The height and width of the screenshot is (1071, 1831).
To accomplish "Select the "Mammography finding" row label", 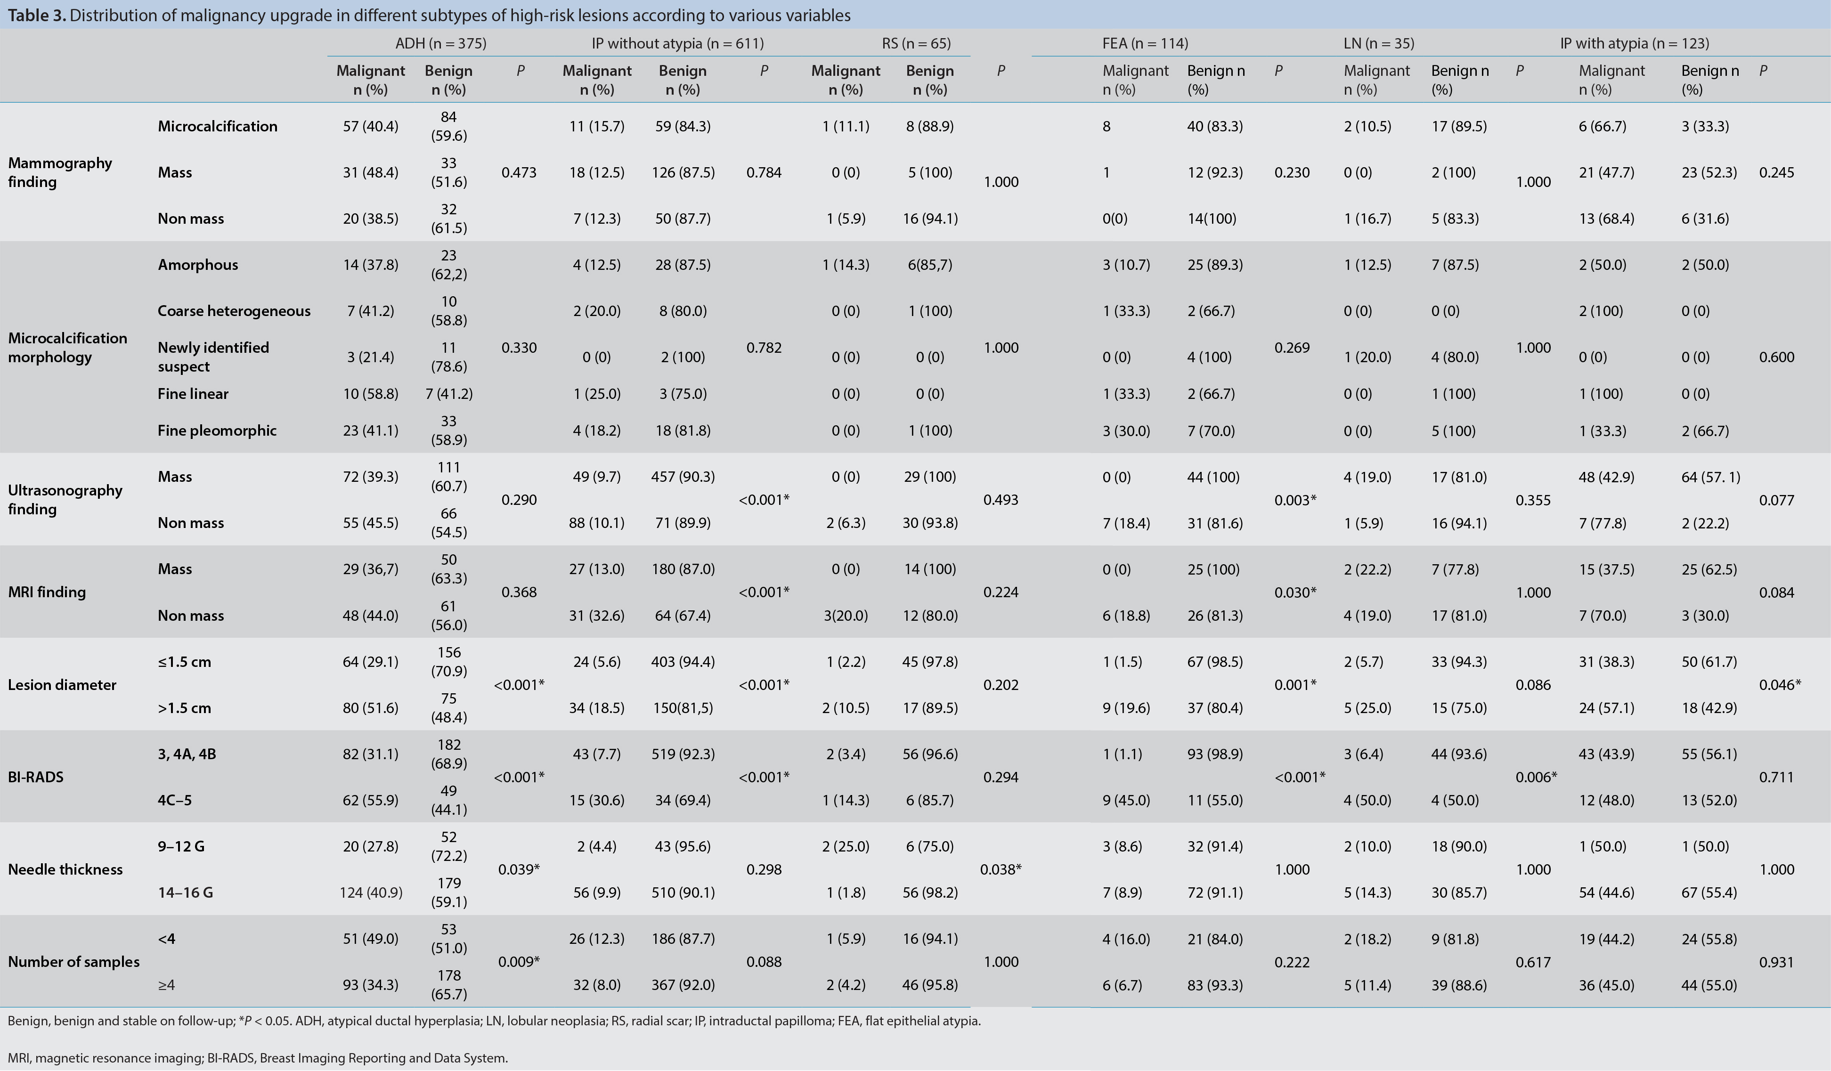I will (x=59, y=172).
